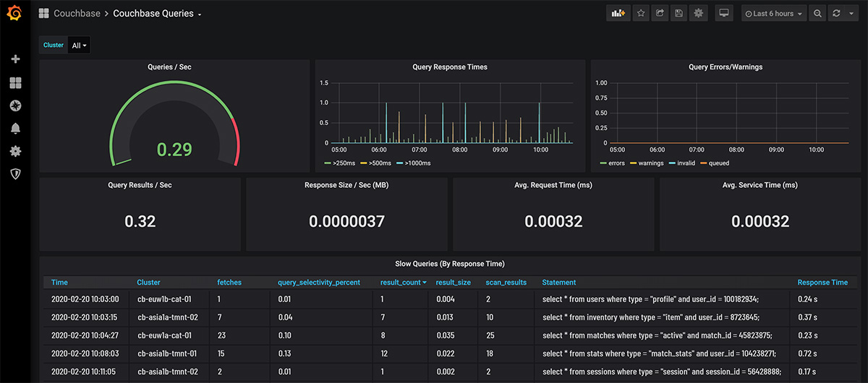Open the Server Admin shield icon
This screenshot has width=868, height=383.
click(15, 174)
